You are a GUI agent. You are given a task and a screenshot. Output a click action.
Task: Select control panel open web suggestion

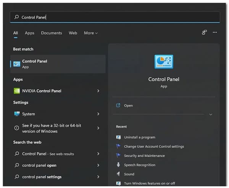[39, 165]
